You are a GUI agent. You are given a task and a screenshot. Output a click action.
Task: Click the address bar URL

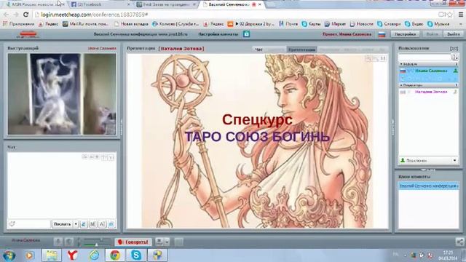click(94, 15)
